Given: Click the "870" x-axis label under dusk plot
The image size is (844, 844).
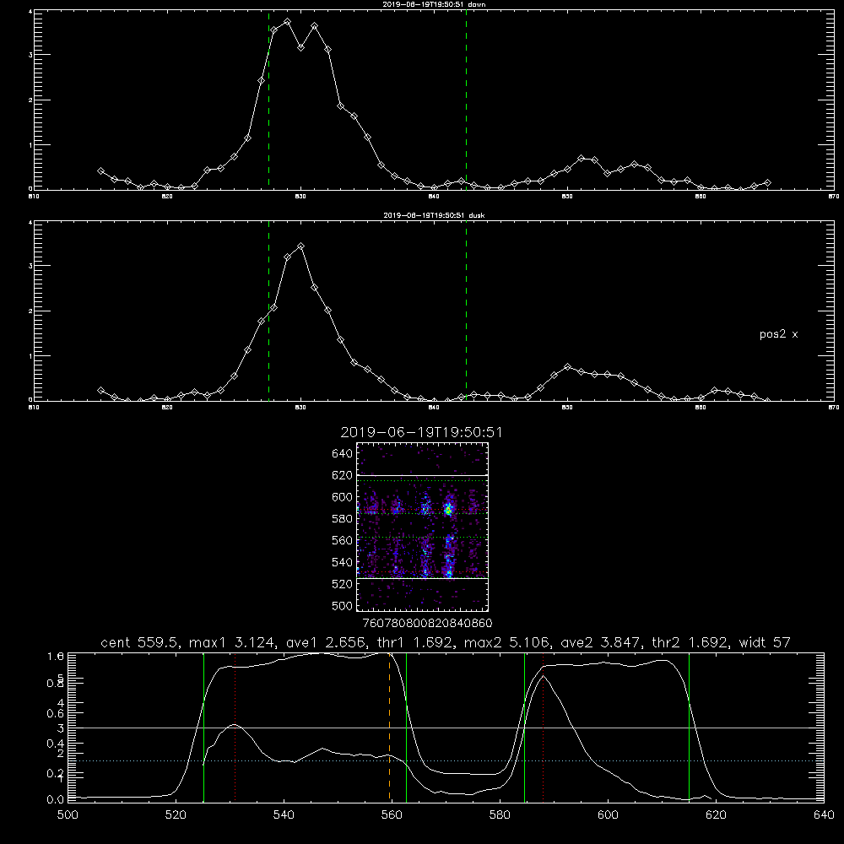Looking at the screenshot, I should click(x=834, y=408).
